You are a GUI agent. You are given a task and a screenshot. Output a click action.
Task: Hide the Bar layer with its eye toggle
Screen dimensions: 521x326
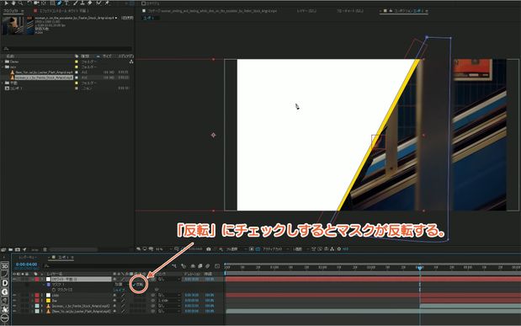[14, 301]
